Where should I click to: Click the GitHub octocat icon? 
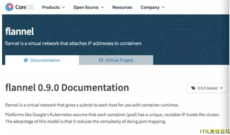click(101, 60)
